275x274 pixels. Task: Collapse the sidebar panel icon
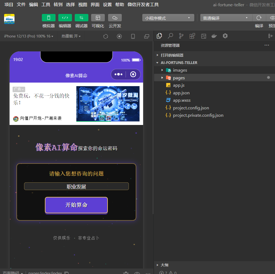click(x=271, y=36)
